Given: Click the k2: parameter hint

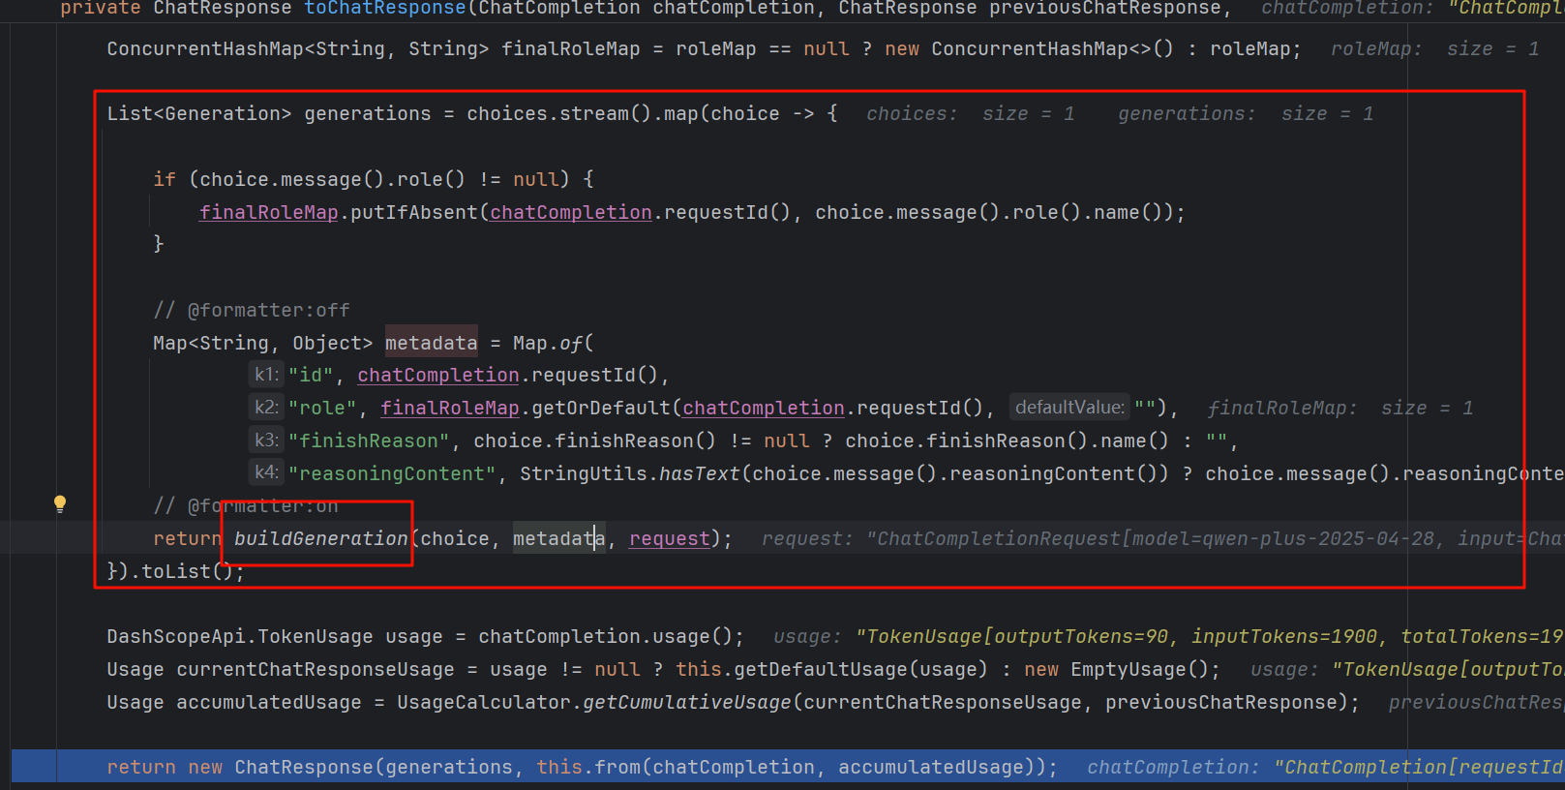Looking at the screenshot, I should coord(266,408).
